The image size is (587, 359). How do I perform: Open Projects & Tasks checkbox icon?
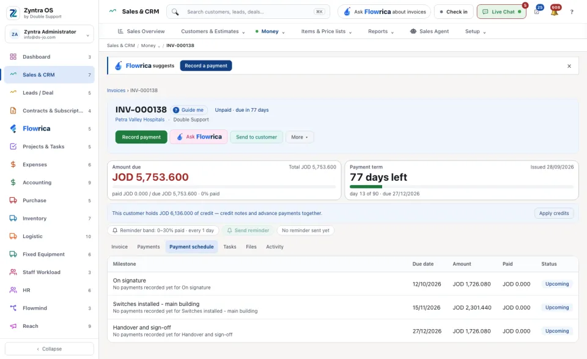[x=13, y=146]
